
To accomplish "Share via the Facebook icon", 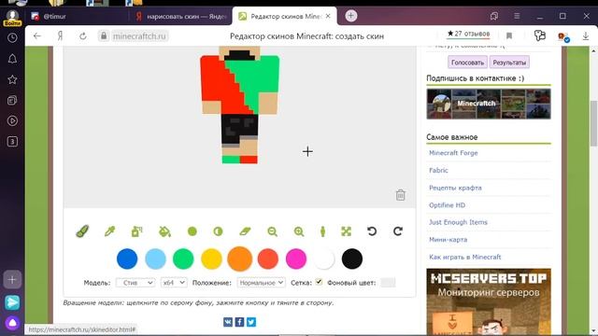I will pos(239,322).
